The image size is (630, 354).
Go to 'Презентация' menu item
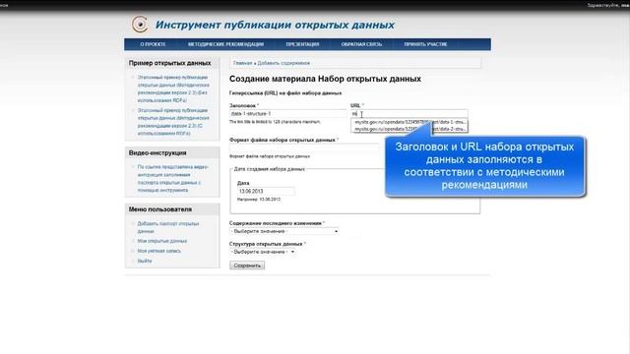click(x=302, y=44)
